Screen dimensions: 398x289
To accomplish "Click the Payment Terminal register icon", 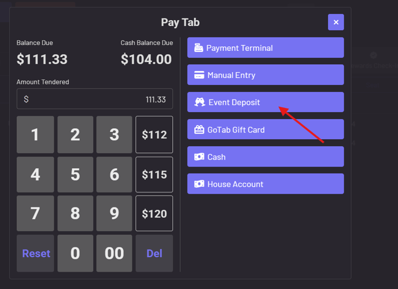I will pyautogui.click(x=198, y=48).
